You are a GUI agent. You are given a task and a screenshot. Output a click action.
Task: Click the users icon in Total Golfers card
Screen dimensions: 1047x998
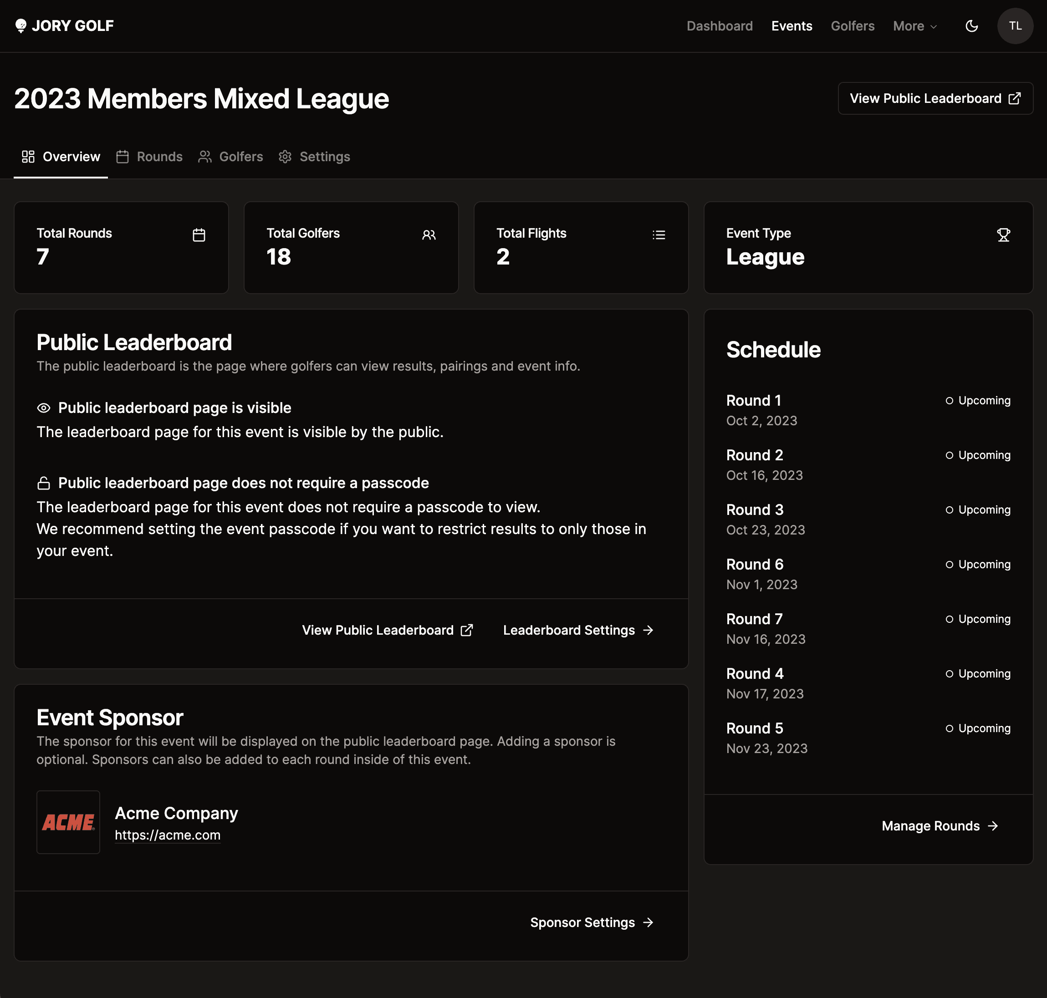429,234
